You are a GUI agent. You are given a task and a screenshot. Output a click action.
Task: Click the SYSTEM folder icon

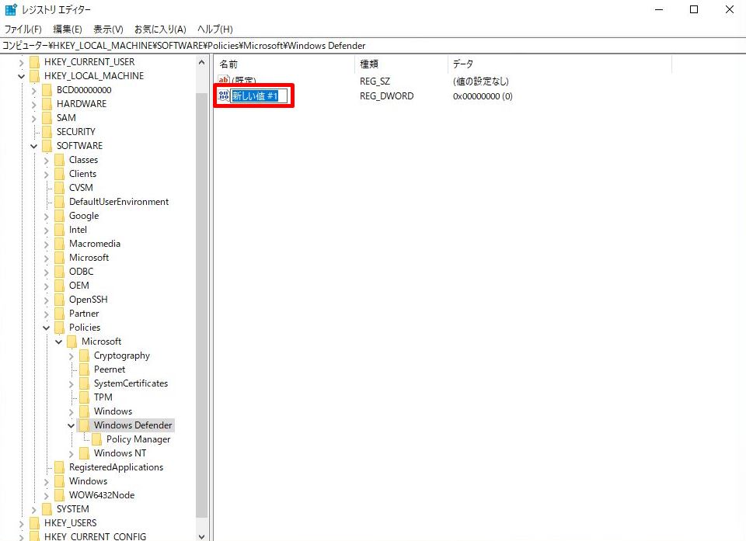[47, 509]
